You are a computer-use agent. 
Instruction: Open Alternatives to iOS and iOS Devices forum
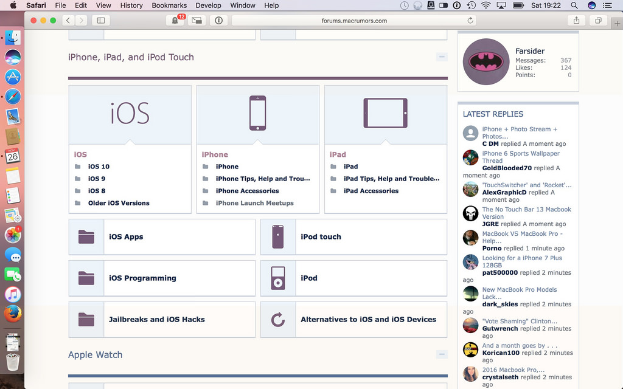click(x=368, y=320)
